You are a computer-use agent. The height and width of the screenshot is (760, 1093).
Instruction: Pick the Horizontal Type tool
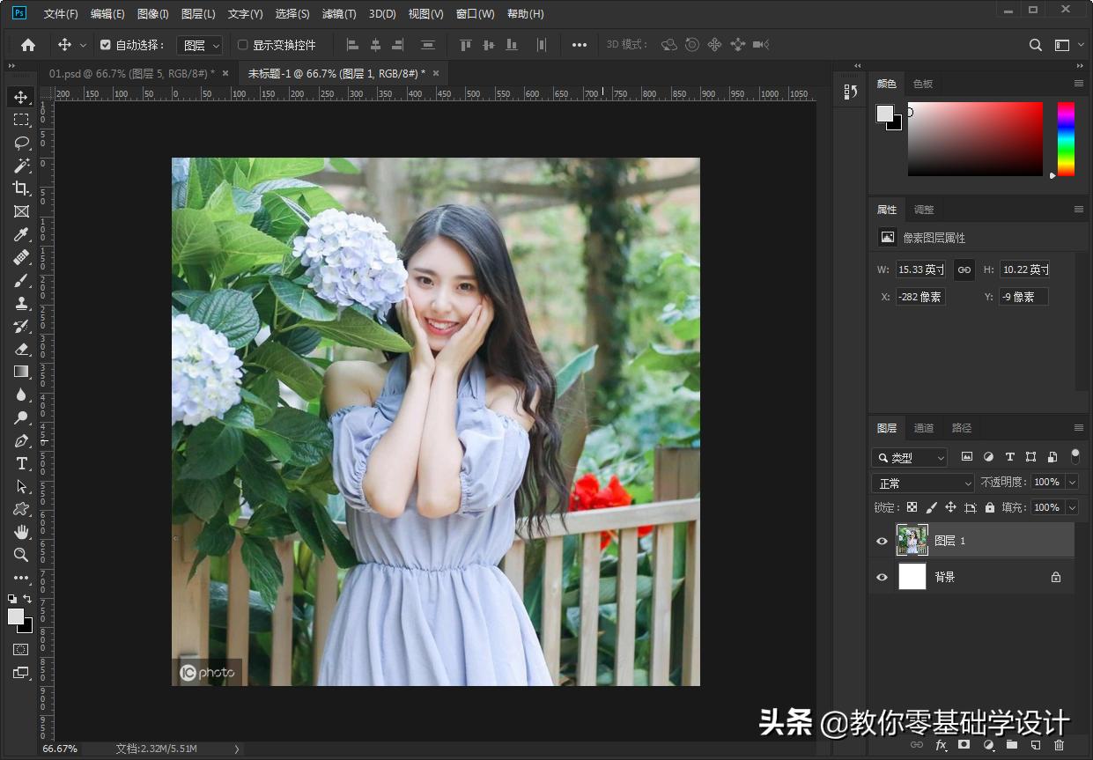coord(21,463)
